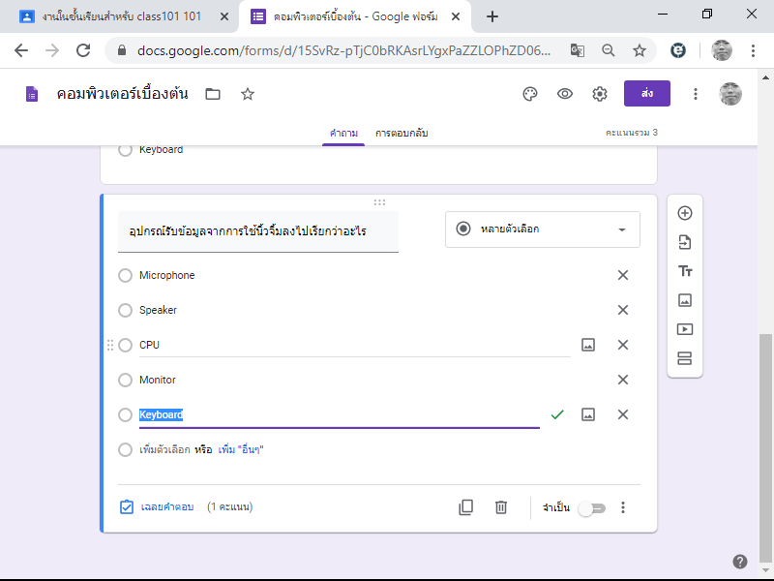Viewport: 774px width, 581px height.
Task: Add image to the CPU option
Action: 588,345
